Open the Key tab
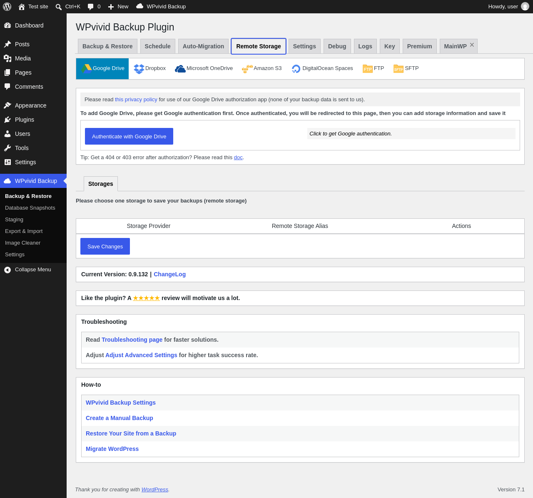 (390, 46)
